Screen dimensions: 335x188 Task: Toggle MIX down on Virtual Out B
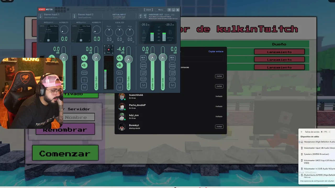tap(172, 58)
